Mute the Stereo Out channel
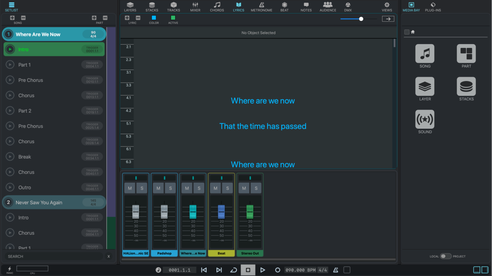492x276 pixels. [244, 188]
